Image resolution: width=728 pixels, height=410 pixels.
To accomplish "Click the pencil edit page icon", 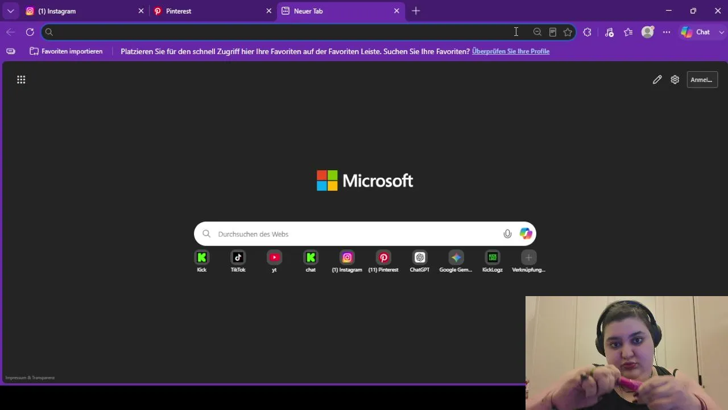I will click(657, 80).
